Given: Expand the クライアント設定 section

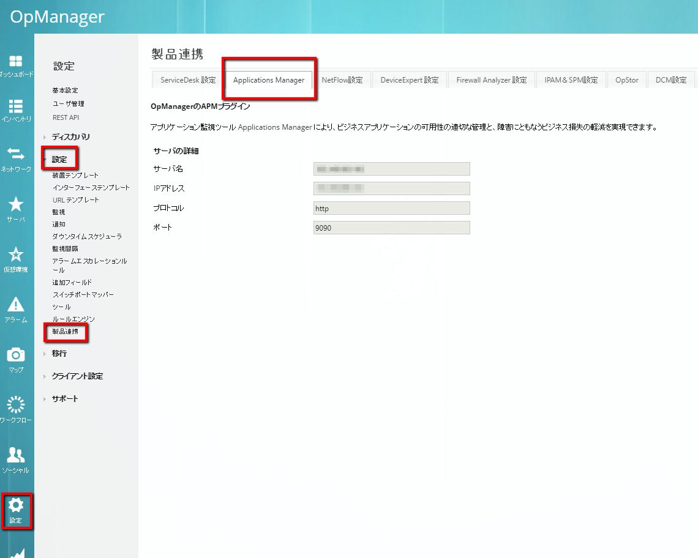Looking at the screenshot, I should (77, 376).
